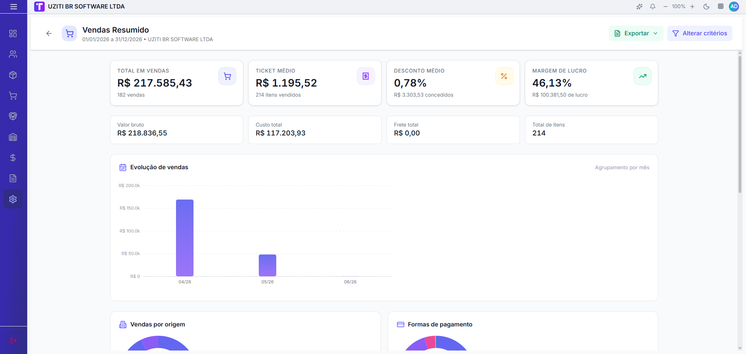Viewport: 746px width, 354px height.
Task: Go back using the left arrow
Action: click(x=49, y=33)
